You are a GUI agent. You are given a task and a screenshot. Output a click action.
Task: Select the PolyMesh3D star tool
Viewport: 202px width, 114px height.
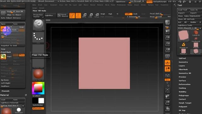pyautogui.click(x=196, y=39)
